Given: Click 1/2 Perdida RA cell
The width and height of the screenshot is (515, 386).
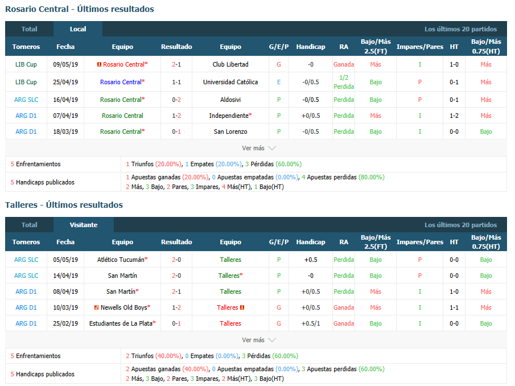Looking at the screenshot, I should (344, 82).
